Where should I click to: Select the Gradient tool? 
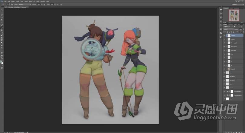[2, 38]
